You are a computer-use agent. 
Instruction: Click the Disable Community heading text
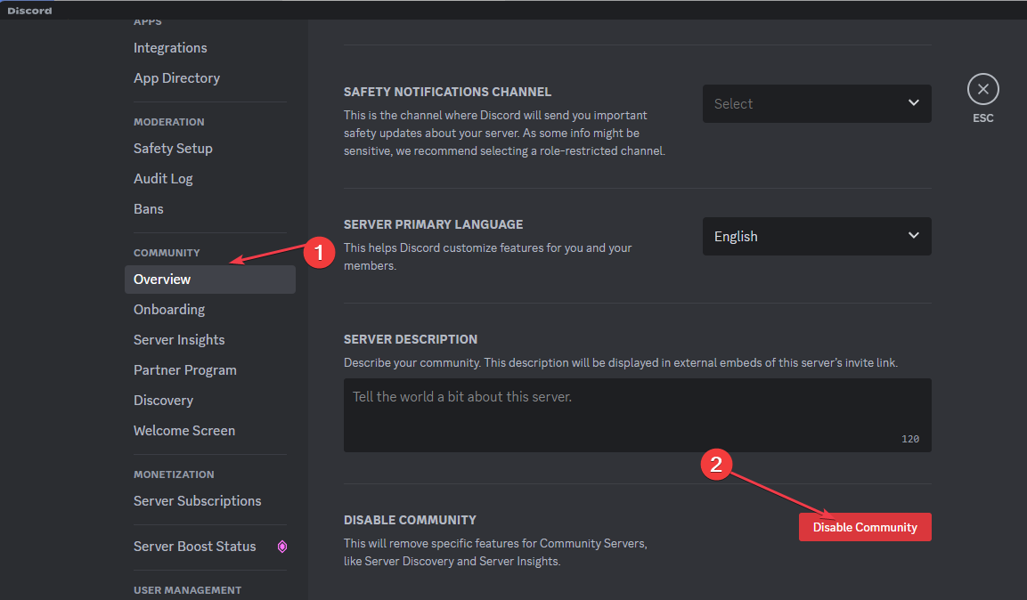[x=410, y=520]
